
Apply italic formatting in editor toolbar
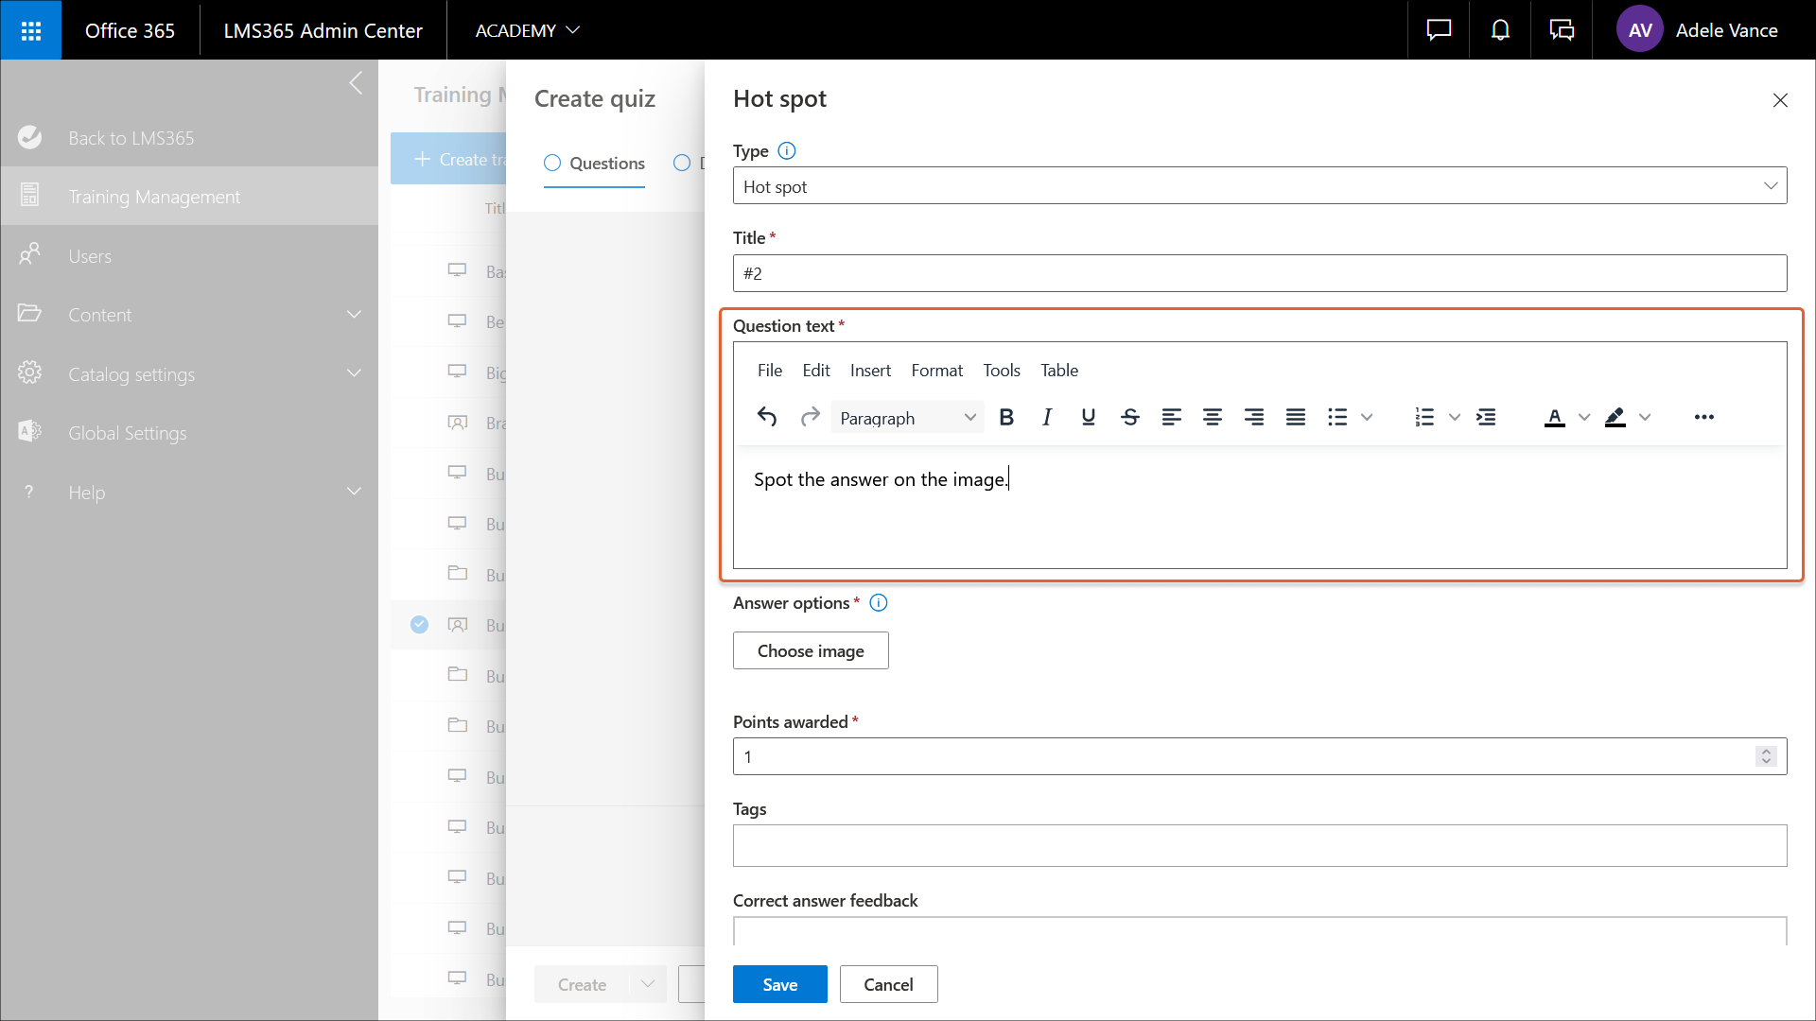point(1047,417)
